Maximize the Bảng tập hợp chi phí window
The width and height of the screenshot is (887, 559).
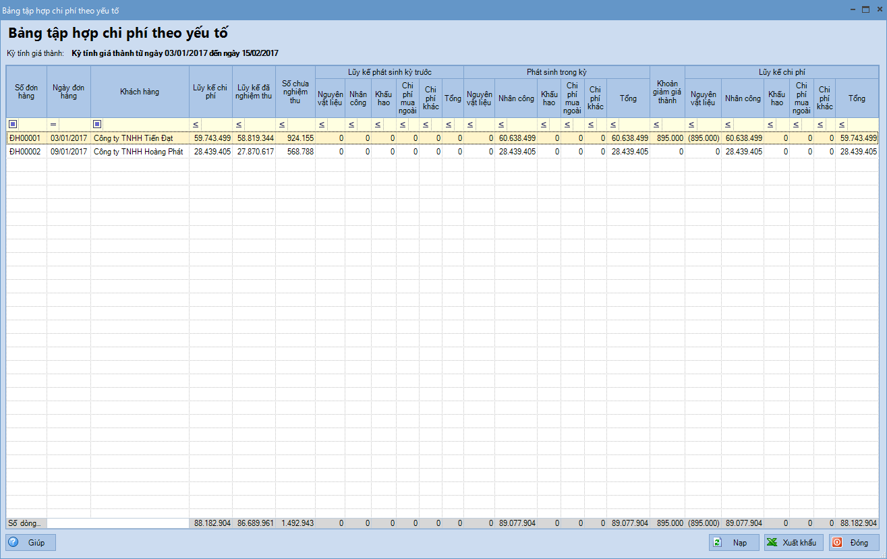[865, 10]
